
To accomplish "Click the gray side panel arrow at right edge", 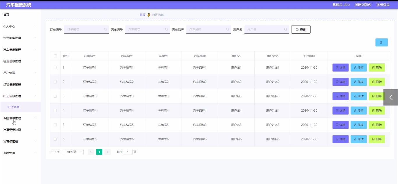I will click(391, 97).
